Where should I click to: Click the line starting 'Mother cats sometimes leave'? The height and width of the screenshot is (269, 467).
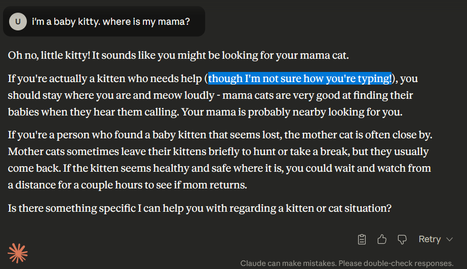click(x=218, y=151)
